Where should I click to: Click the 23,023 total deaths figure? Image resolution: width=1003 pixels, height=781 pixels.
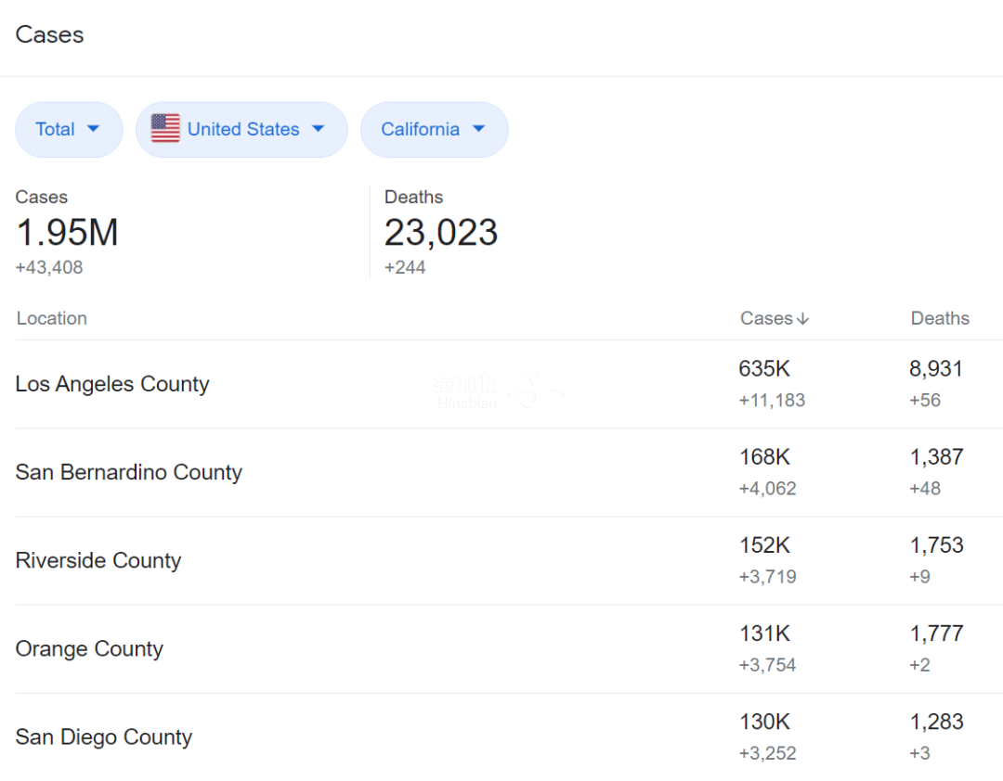click(x=441, y=233)
